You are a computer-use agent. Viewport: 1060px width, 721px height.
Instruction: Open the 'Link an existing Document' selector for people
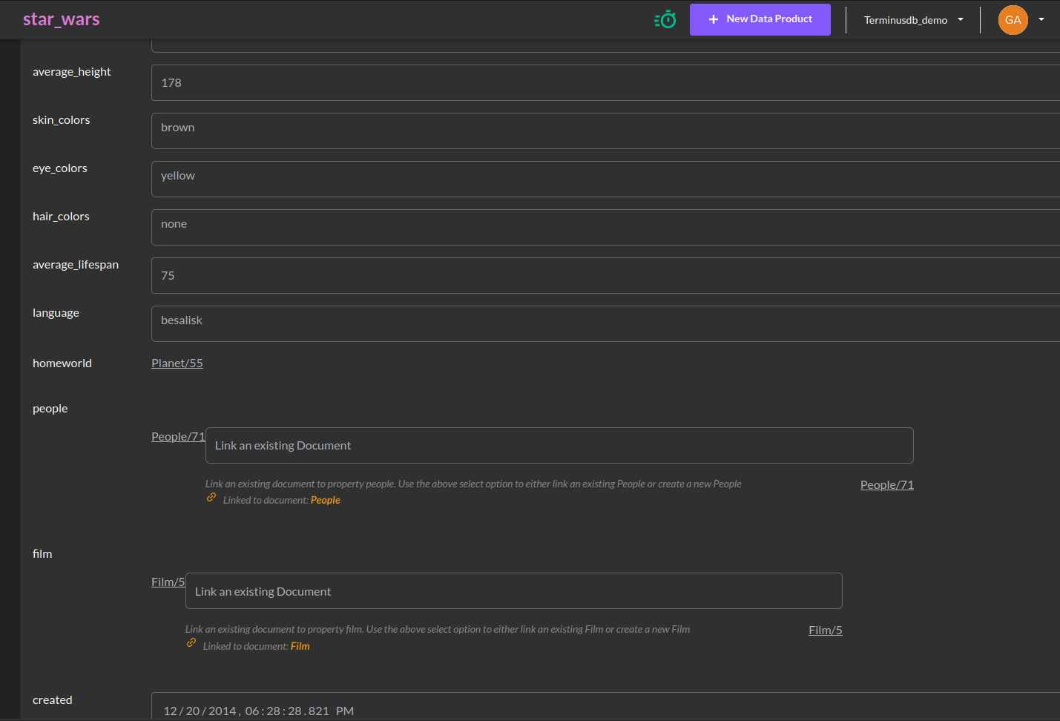coord(559,445)
